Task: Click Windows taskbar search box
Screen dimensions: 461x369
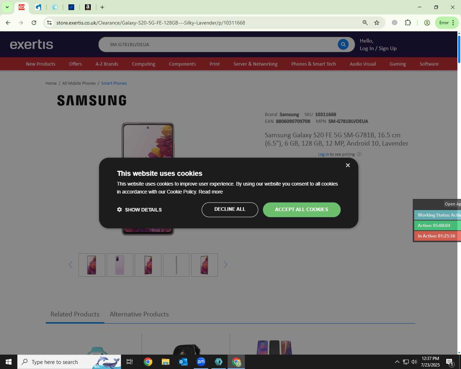Action: pyautogui.click(x=69, y=362)
